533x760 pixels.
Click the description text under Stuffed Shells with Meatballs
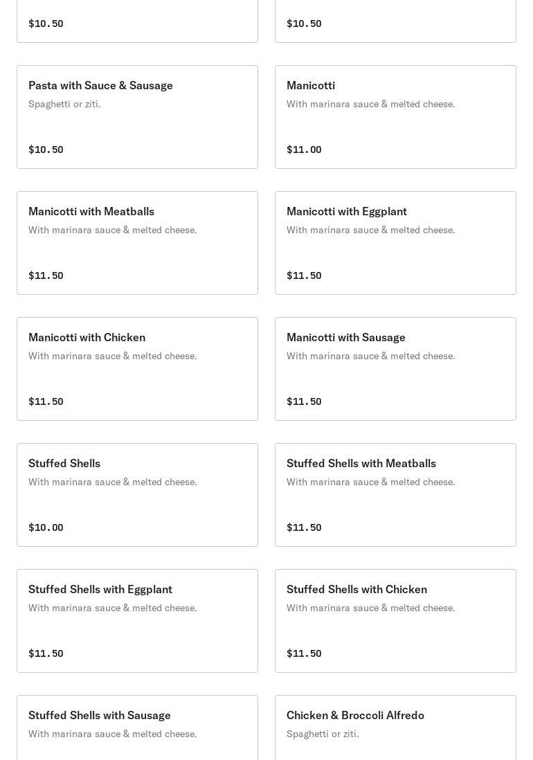tap(370, 482)
